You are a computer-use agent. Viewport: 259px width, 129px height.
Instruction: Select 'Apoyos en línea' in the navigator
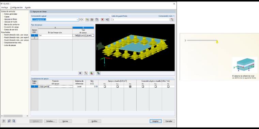tap(11, 19)
